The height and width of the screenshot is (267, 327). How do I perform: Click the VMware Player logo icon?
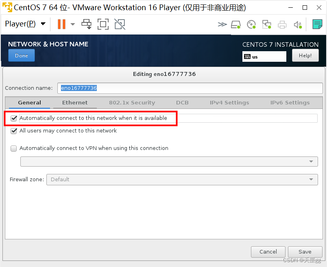click(x=7, y=7)
